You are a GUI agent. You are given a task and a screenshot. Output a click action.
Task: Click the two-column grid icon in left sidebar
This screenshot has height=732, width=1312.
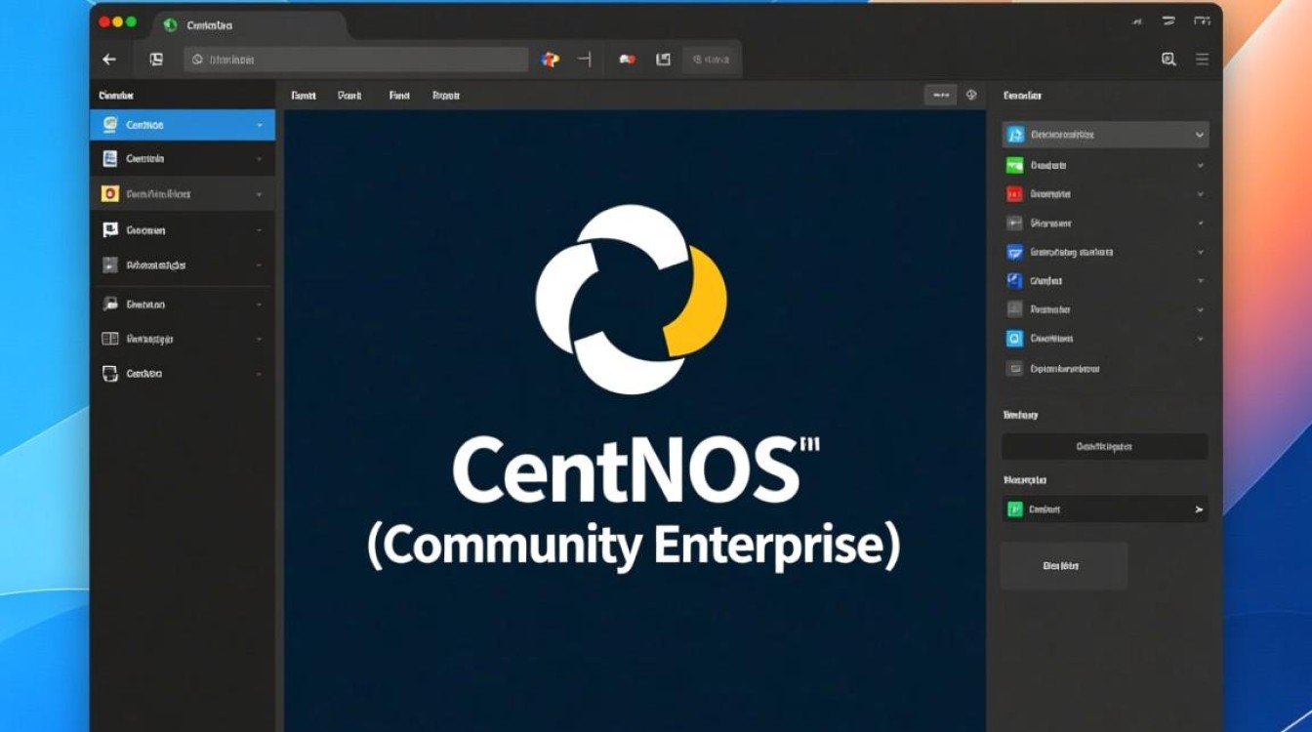click(x=110, y=339)
